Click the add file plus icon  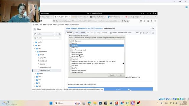tap(57, 34)
